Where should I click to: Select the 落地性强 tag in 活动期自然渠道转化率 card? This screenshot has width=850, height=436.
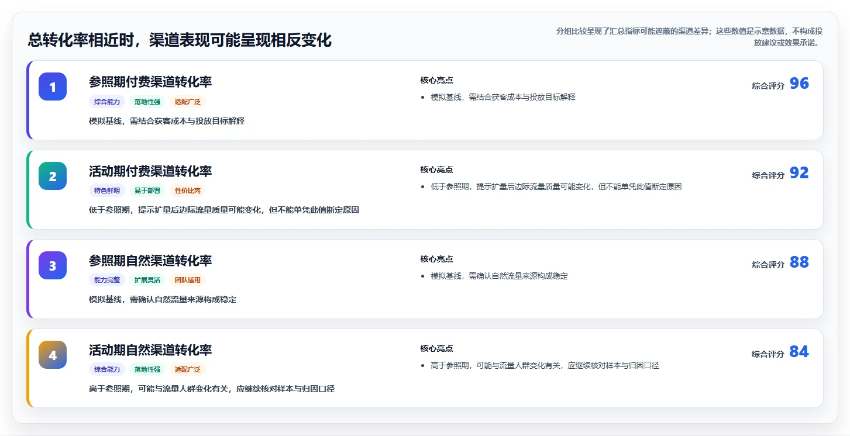tap(147, 369)
